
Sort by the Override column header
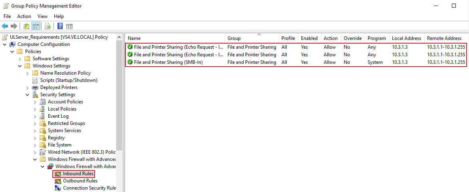click(x=352, y=38)
